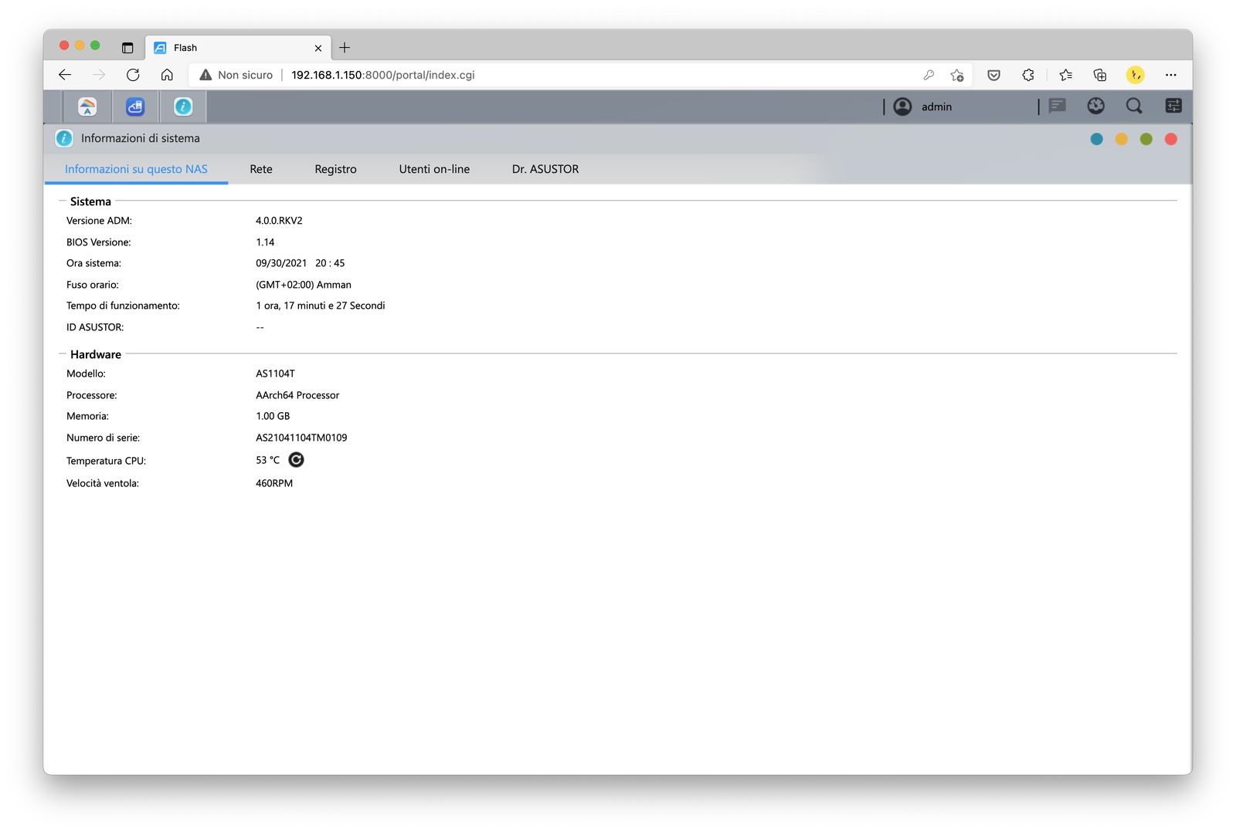This screenshot has width=1236, height=832.
Task: Open the Registro tab
Action: click(x=335, y=169)
